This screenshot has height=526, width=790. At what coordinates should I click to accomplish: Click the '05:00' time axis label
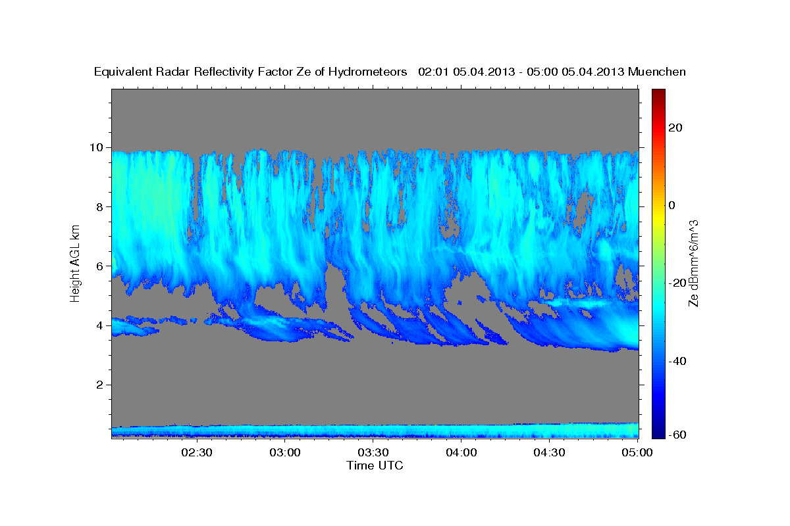point(637,452)
